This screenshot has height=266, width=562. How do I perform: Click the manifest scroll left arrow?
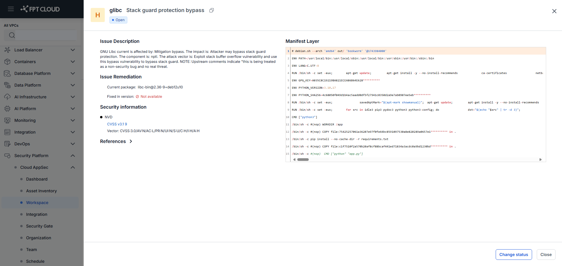tap(294, 160)
